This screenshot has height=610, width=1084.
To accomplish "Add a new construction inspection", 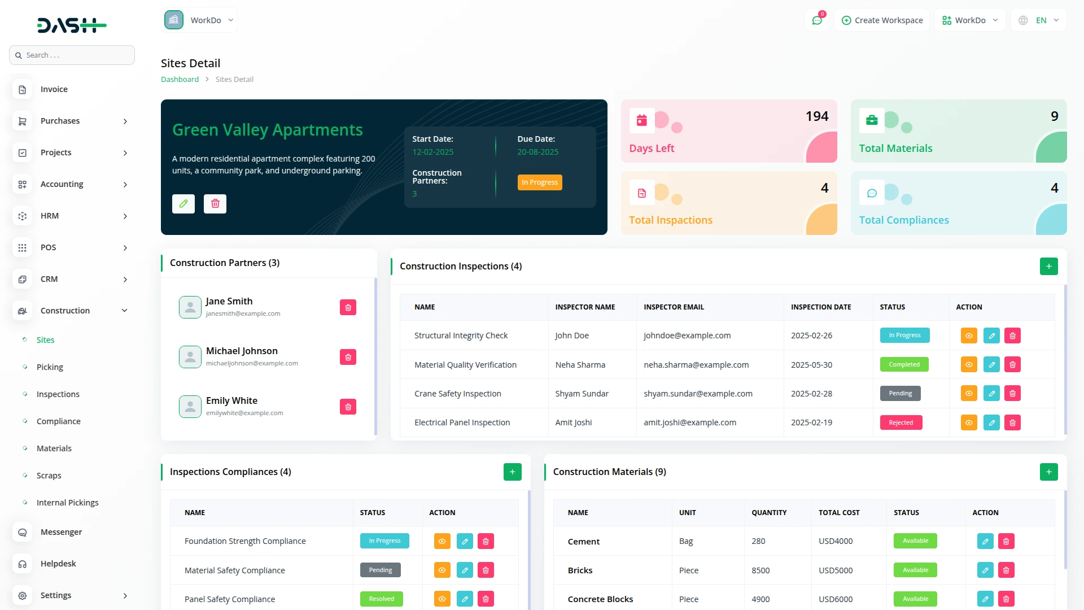I will (1048, 267).
